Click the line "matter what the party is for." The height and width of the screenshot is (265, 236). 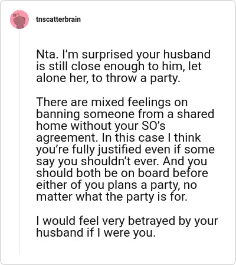coord(112,197)
